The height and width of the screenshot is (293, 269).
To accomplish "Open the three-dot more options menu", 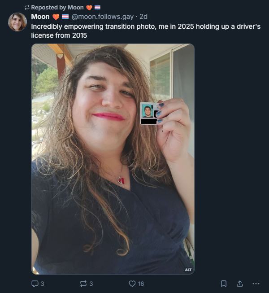I will click(256, 284).
